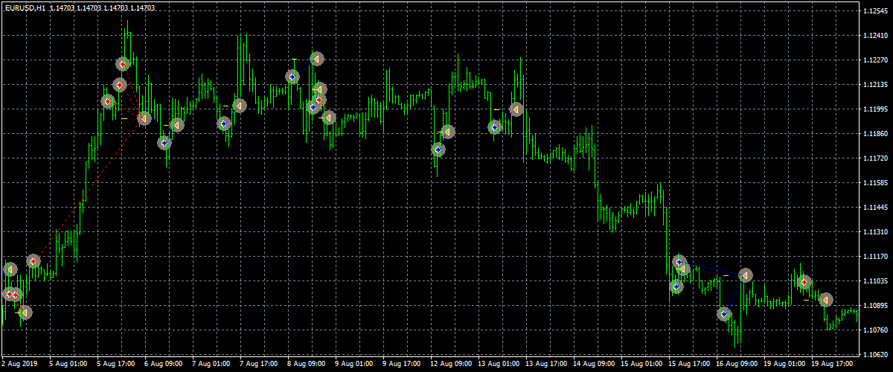
Task: Choose the 13 Aug 17:00 time label
Action: 546,365
